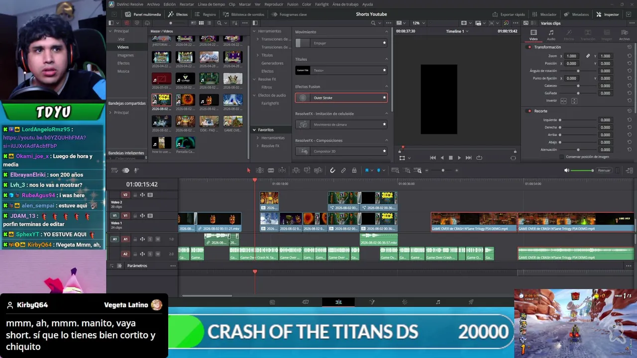The image size is (637, 358).
Task: Toggle the Inspector panel button
Action: pyautogui.click(x=608, y=14)
